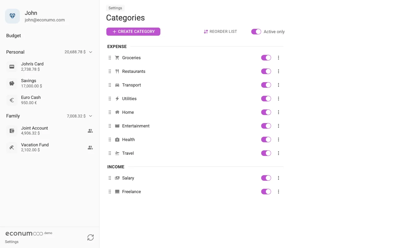Click the Travel category name

coord(128,153)
